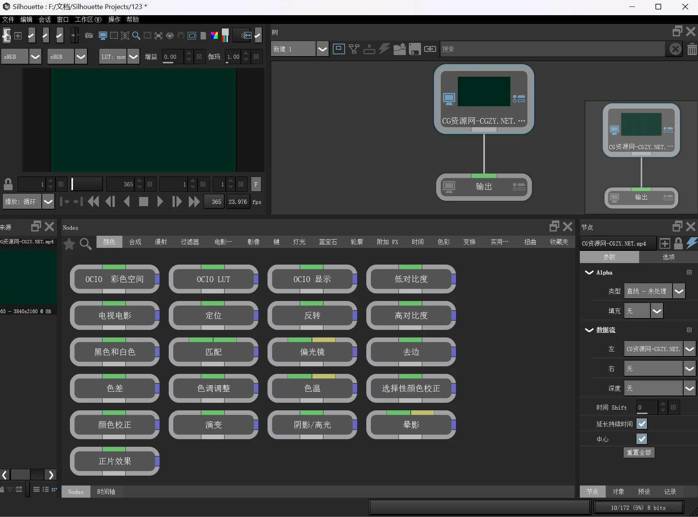Click the timeline scrub bar next to frame 365
Screen dimensions: 698x517
tap(87, 184)
